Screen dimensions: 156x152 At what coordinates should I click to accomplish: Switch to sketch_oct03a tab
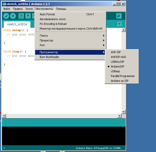point(17,24)
